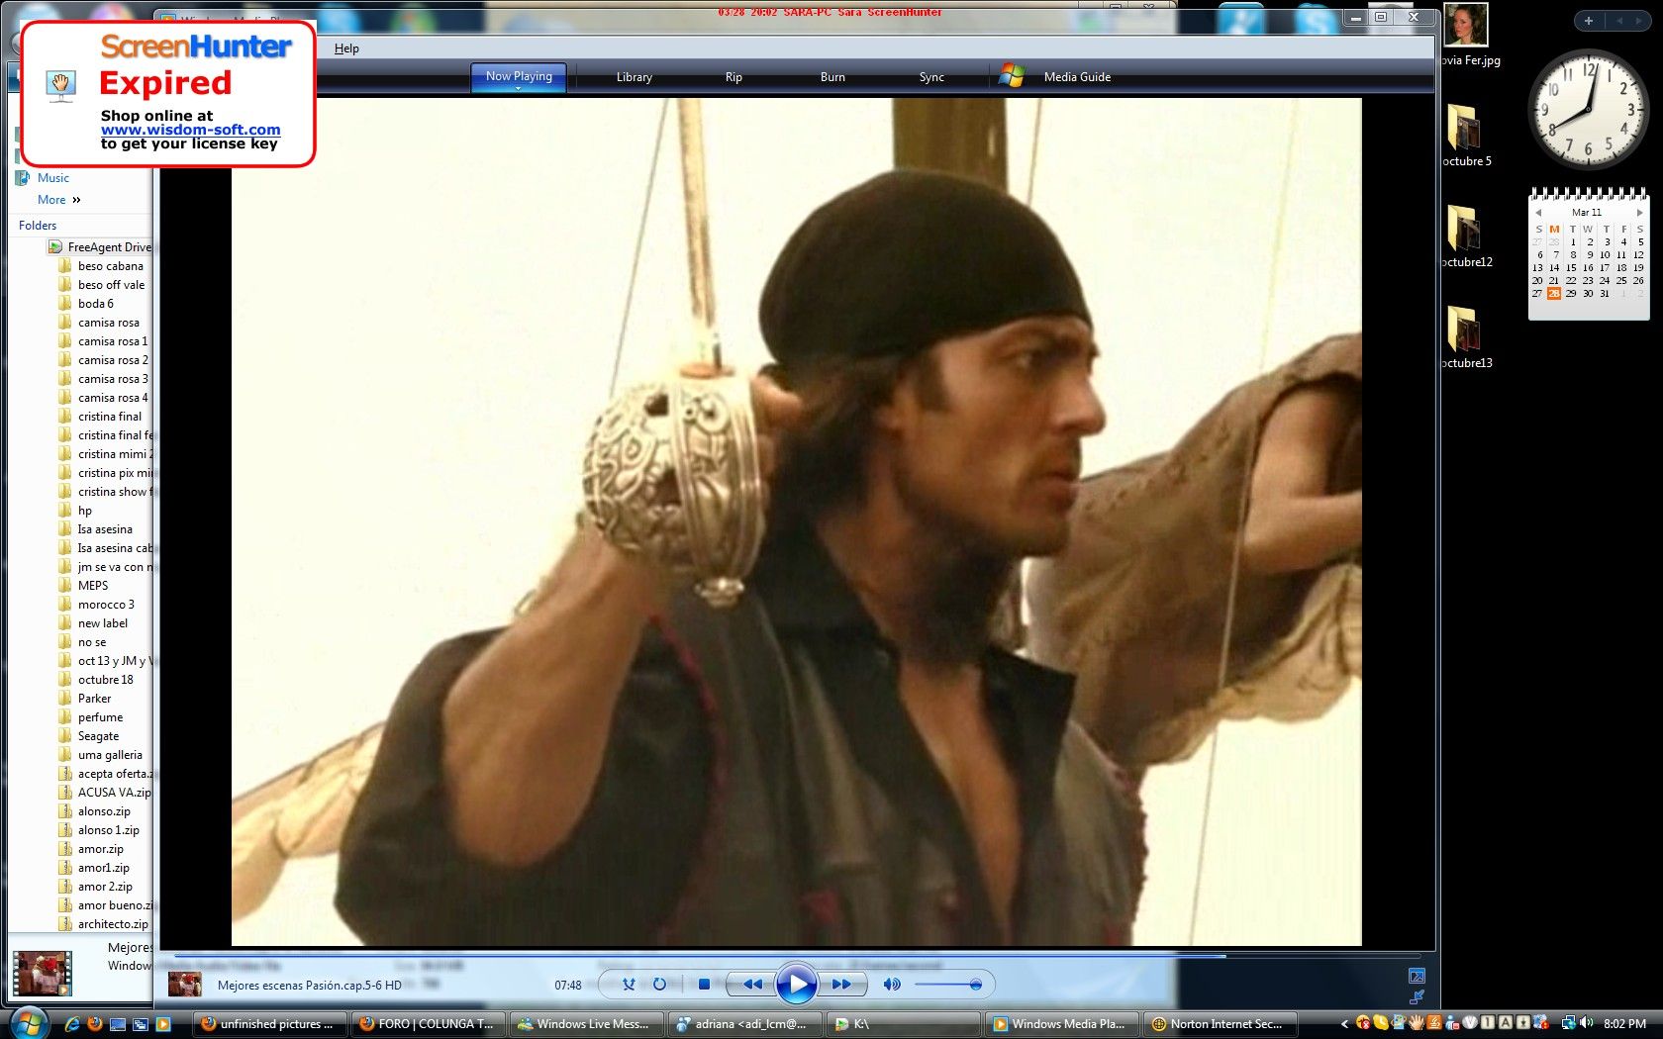Open the Rip tab
The height and width of the screenshot is (1039, 1663).
pyautogui.click(x=734, y=77)
